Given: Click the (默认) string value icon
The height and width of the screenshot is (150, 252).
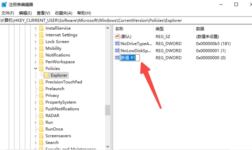Looking at the screenshot, I should point(117,36).
